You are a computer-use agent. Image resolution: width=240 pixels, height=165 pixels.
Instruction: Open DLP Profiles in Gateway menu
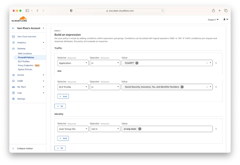(x=24, y=61)
